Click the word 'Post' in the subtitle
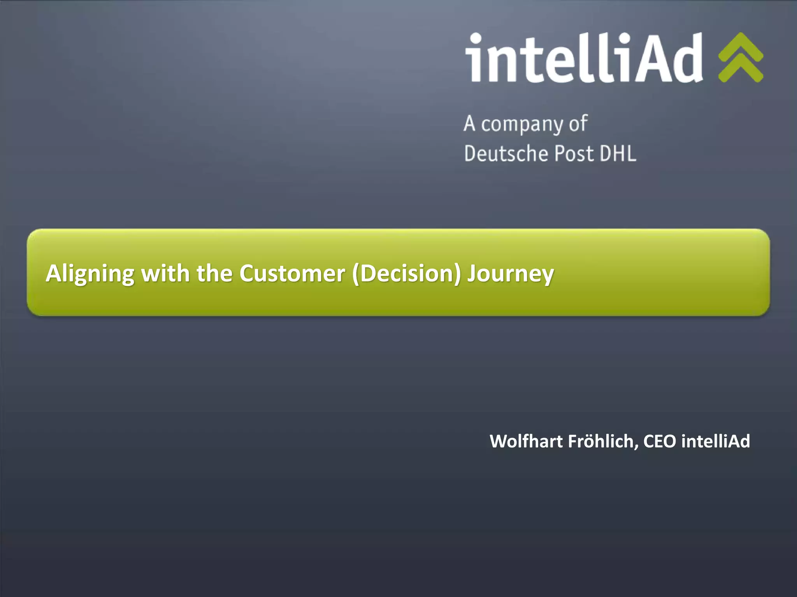Screen dimensions: 797x597 pyautogui.click(x=574, y=153)
